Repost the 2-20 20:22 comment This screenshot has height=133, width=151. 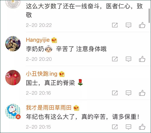tap(115, 25)
